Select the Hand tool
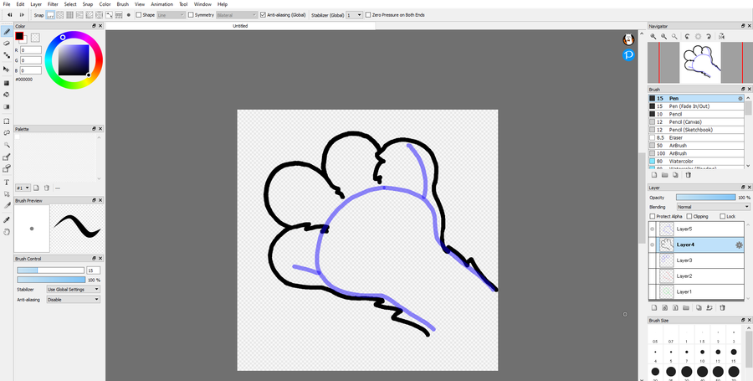 [7, 232]
